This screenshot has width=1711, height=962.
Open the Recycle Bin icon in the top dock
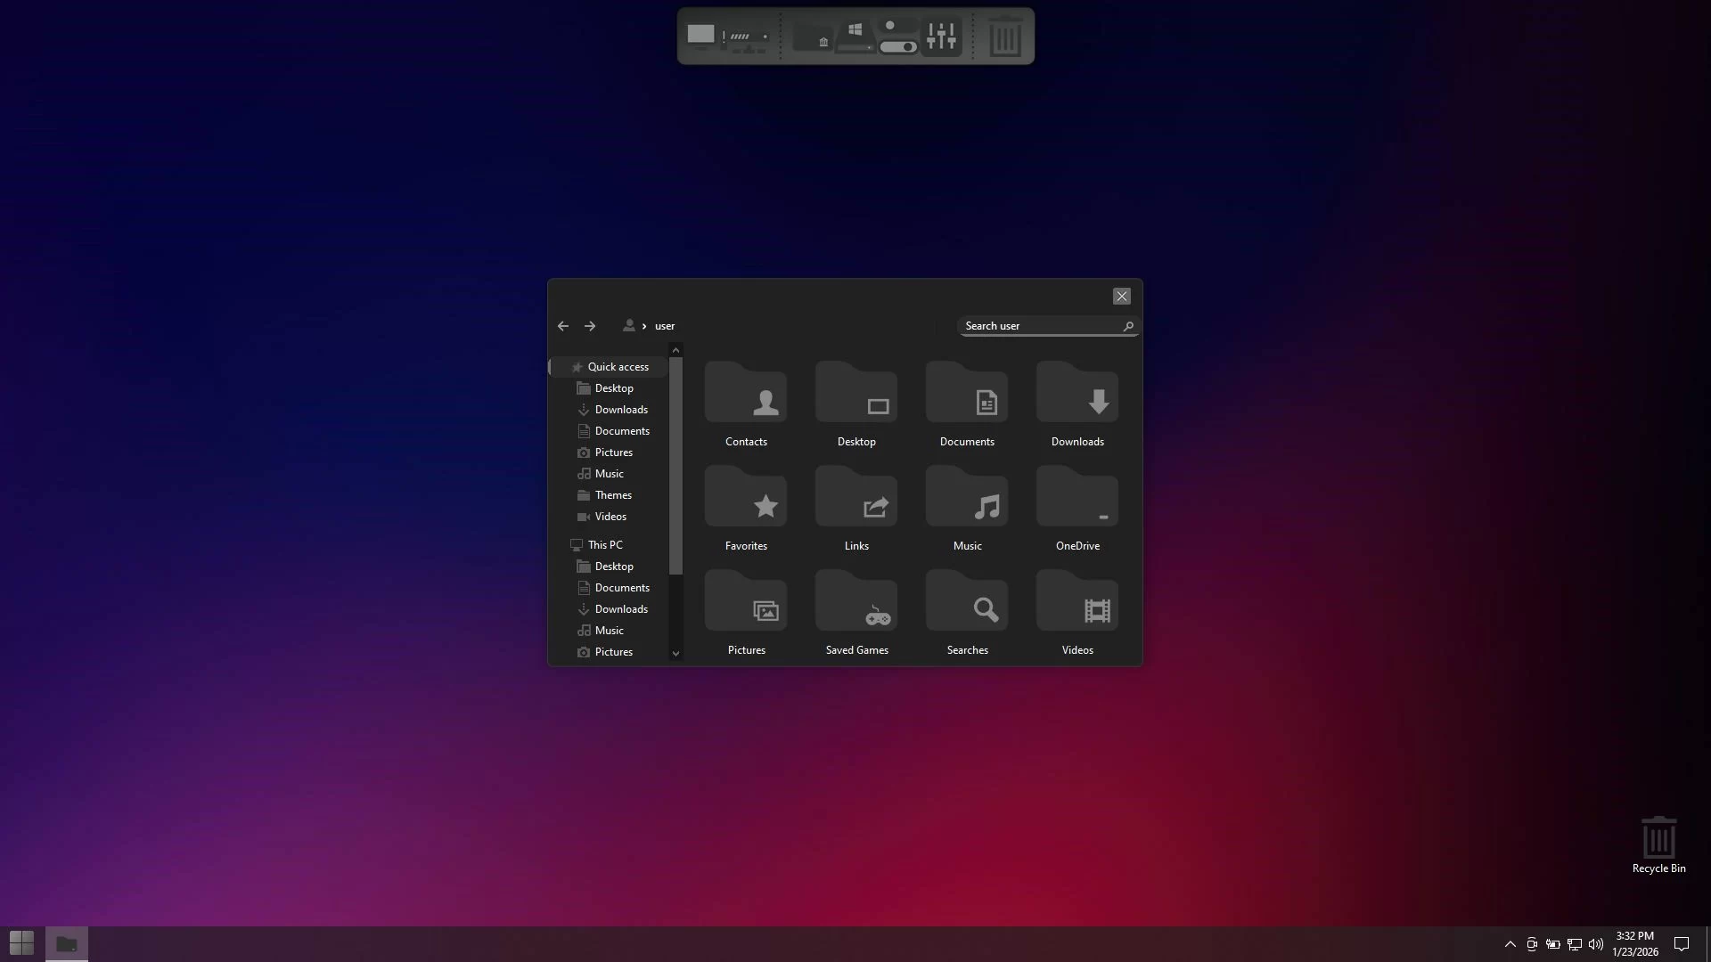[1005, 37]
